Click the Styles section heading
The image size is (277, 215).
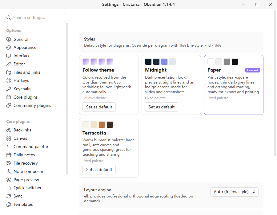[89, 39]
